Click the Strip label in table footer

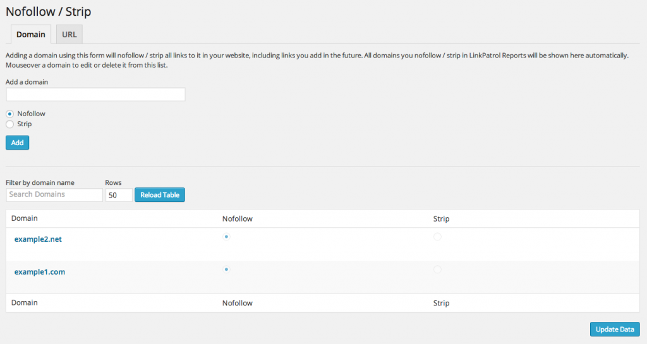pos(441,303)
